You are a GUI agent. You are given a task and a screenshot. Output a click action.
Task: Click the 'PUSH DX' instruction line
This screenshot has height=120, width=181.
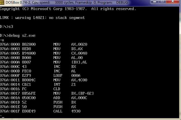tap(38, 102)
